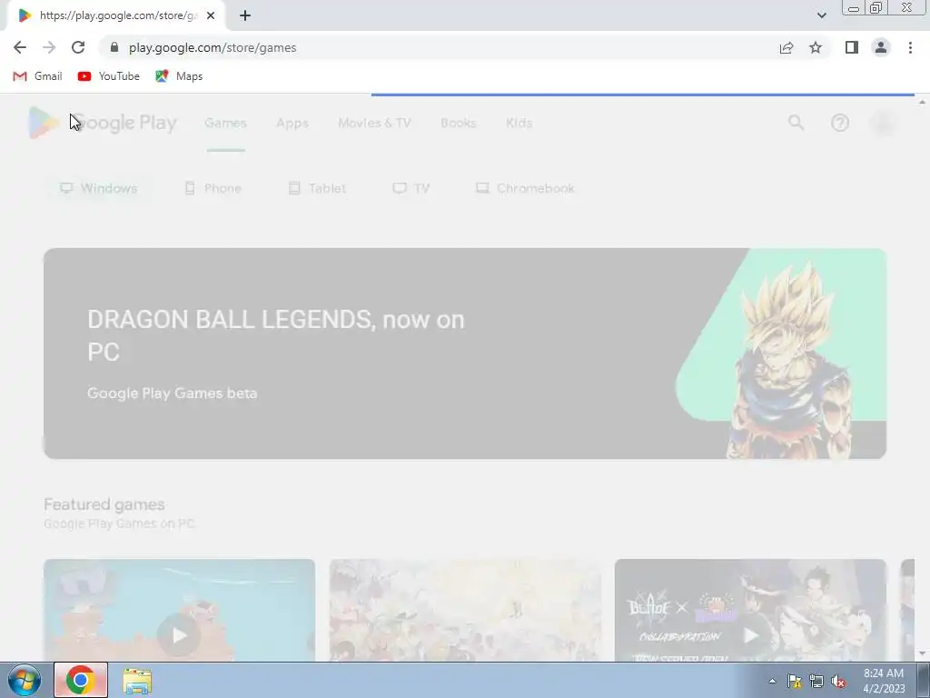
Task: Select the TV device filter
Action: (411, 188)
